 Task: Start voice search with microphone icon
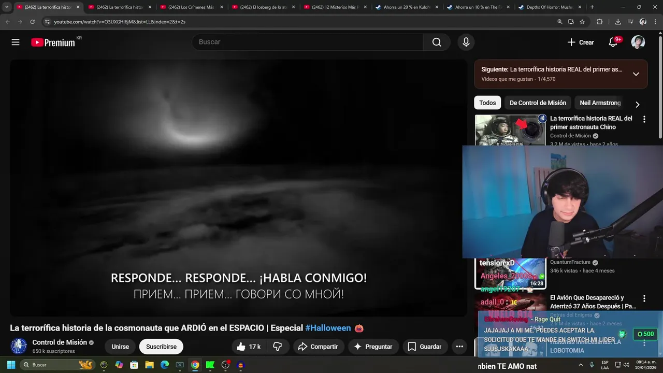466,42
